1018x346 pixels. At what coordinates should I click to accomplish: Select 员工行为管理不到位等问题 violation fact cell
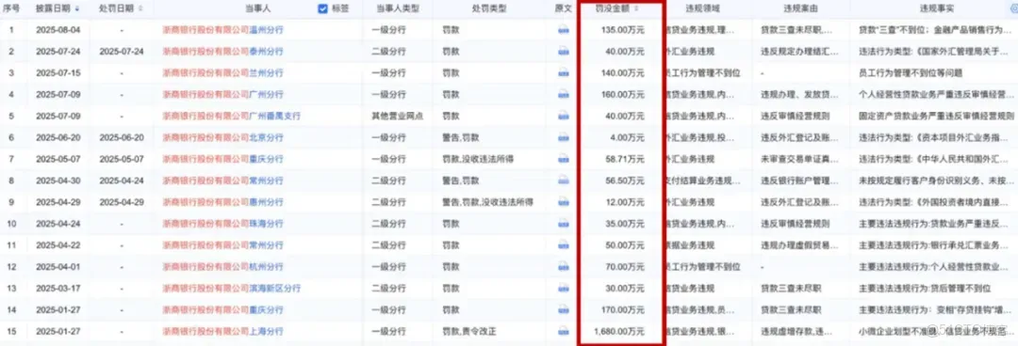coord(911,72)
